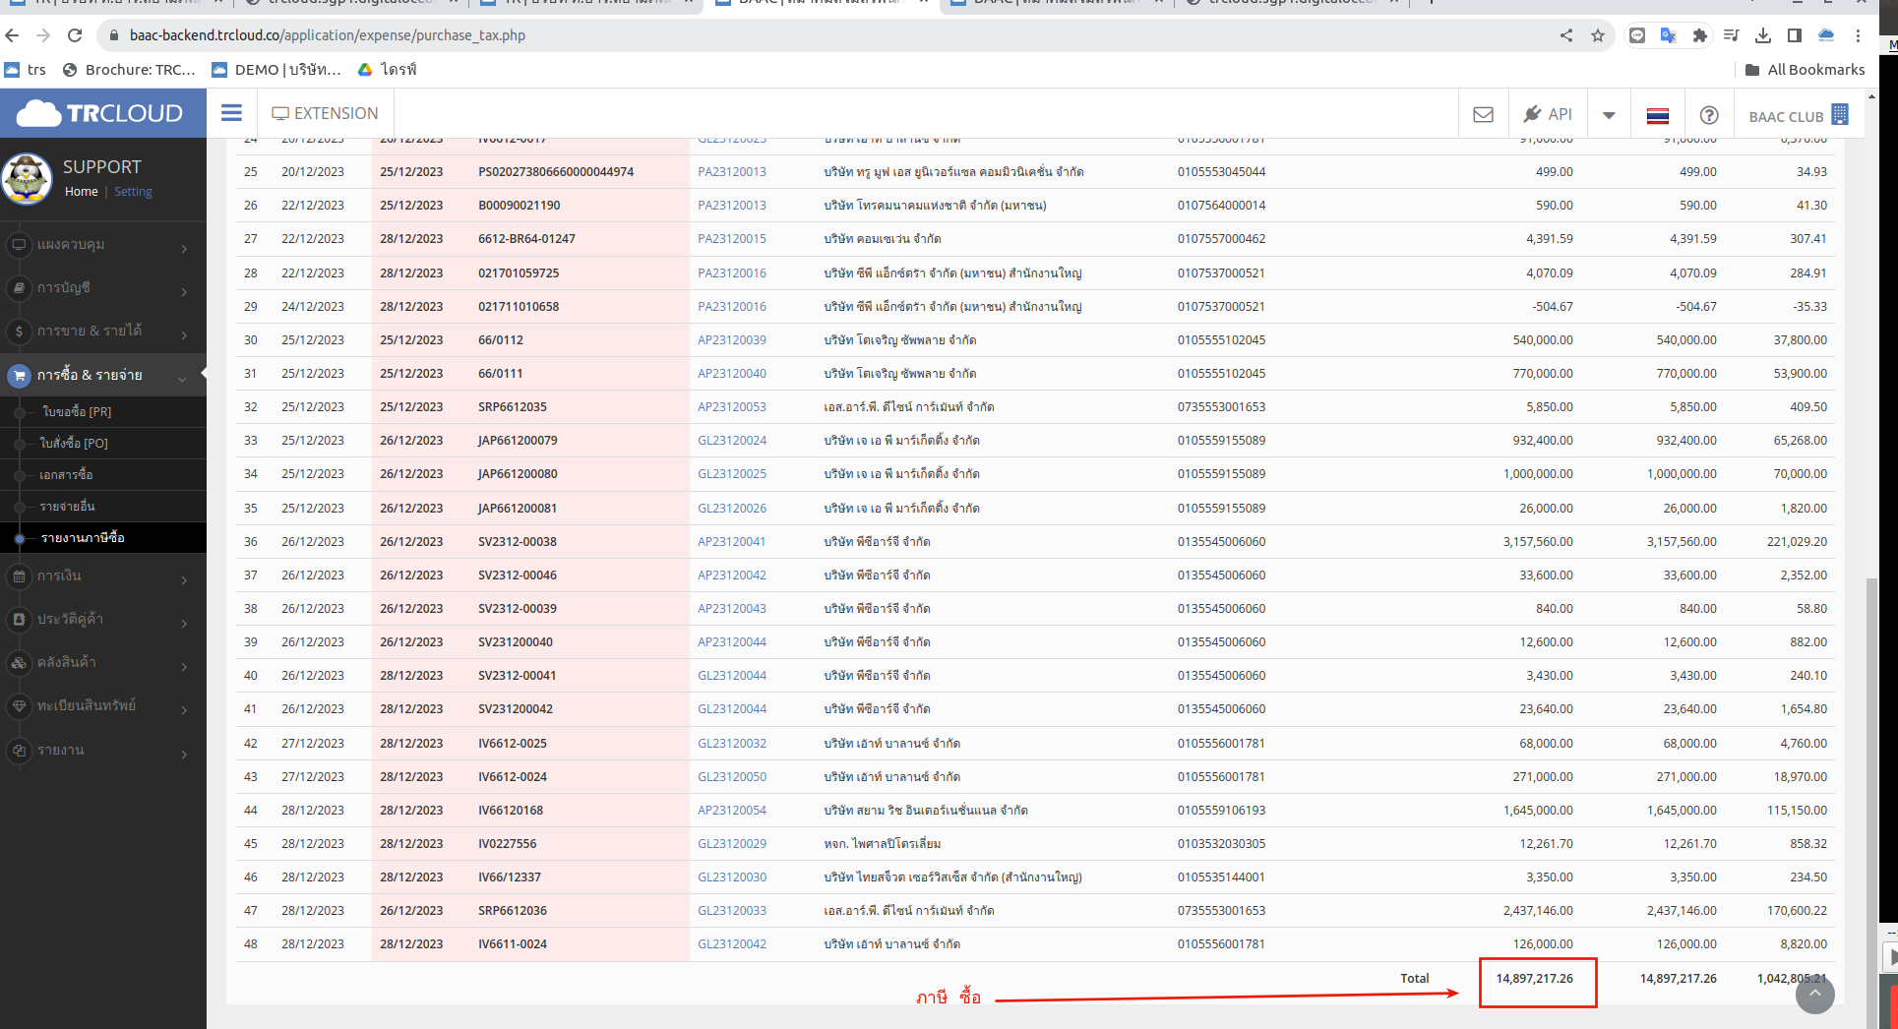Collapse the การซื้อ & รายจ่าย menu

click(x=103, y=375)
